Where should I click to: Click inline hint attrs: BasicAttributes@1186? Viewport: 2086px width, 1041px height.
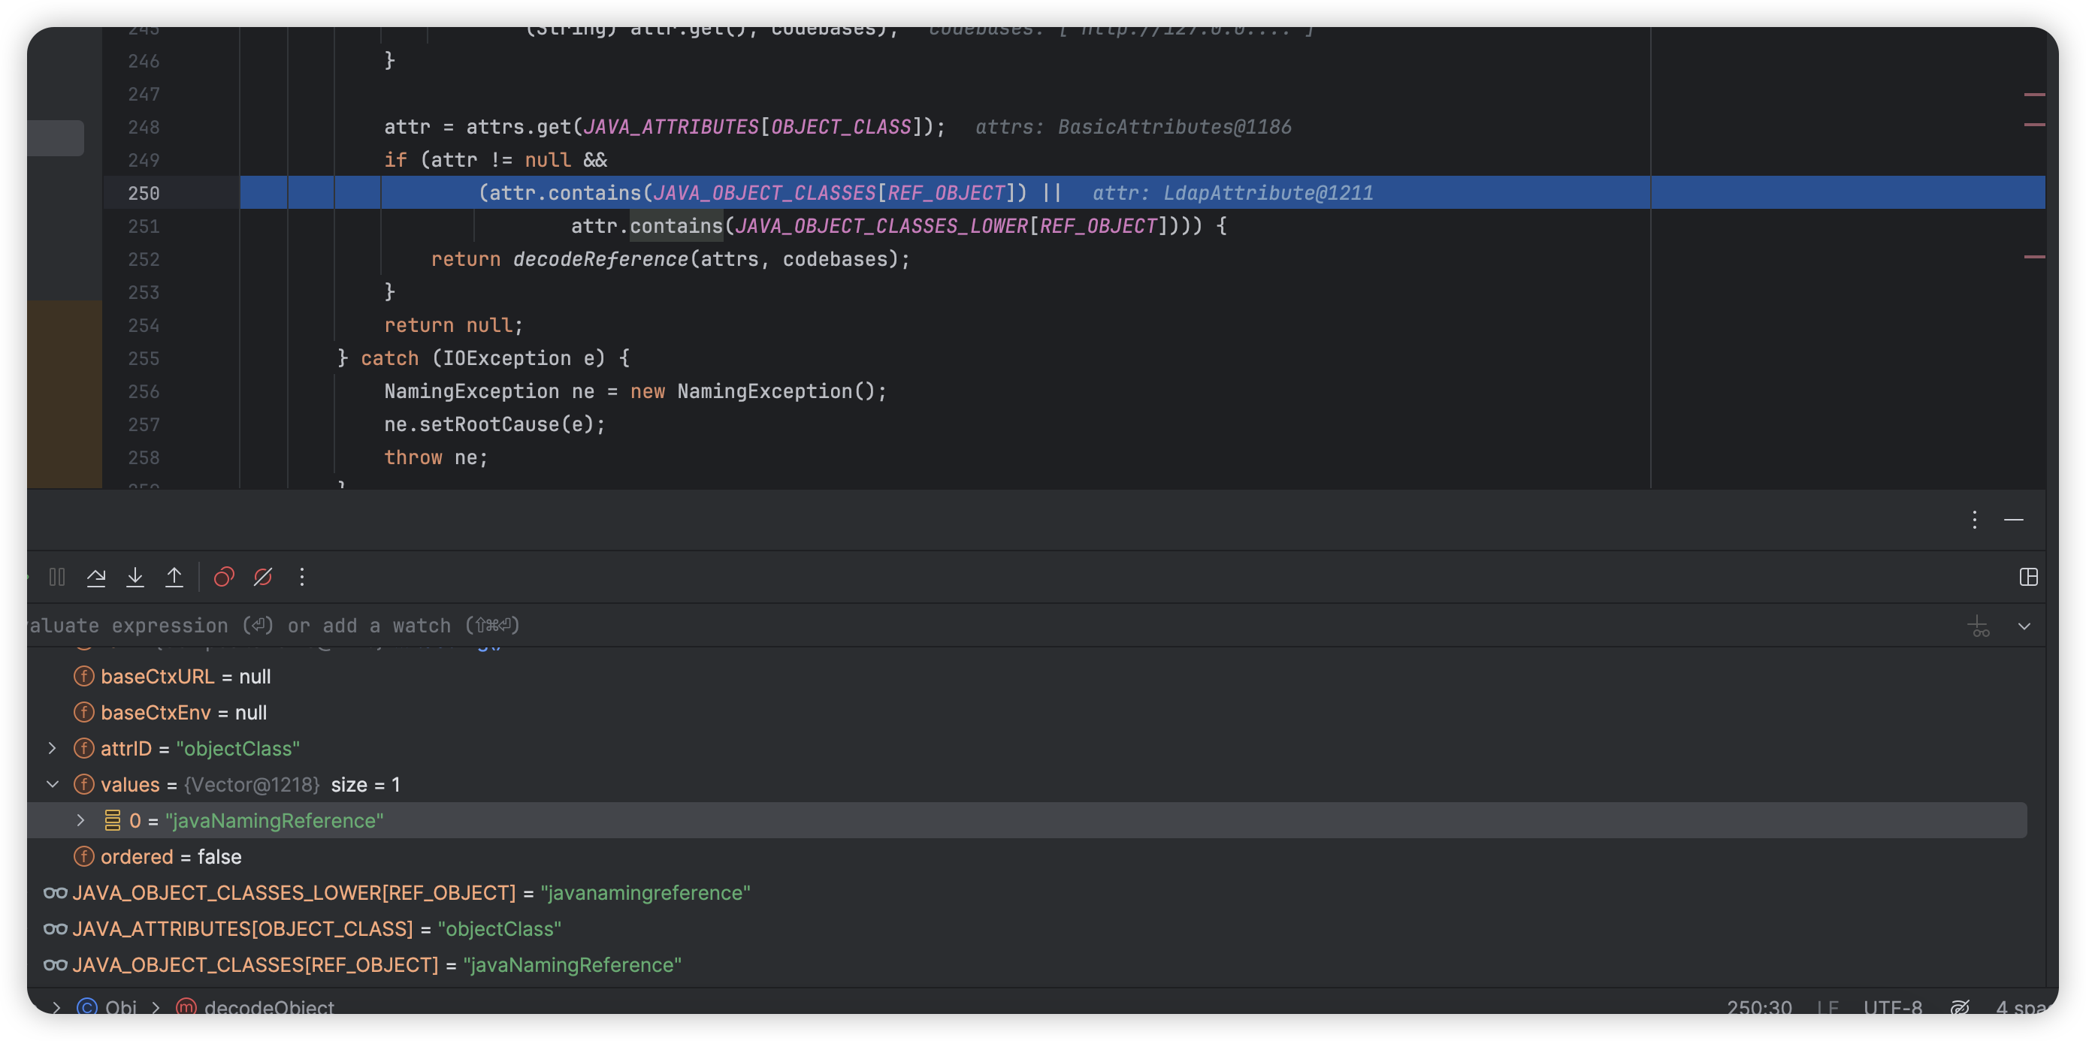[x=1133, y=127]
